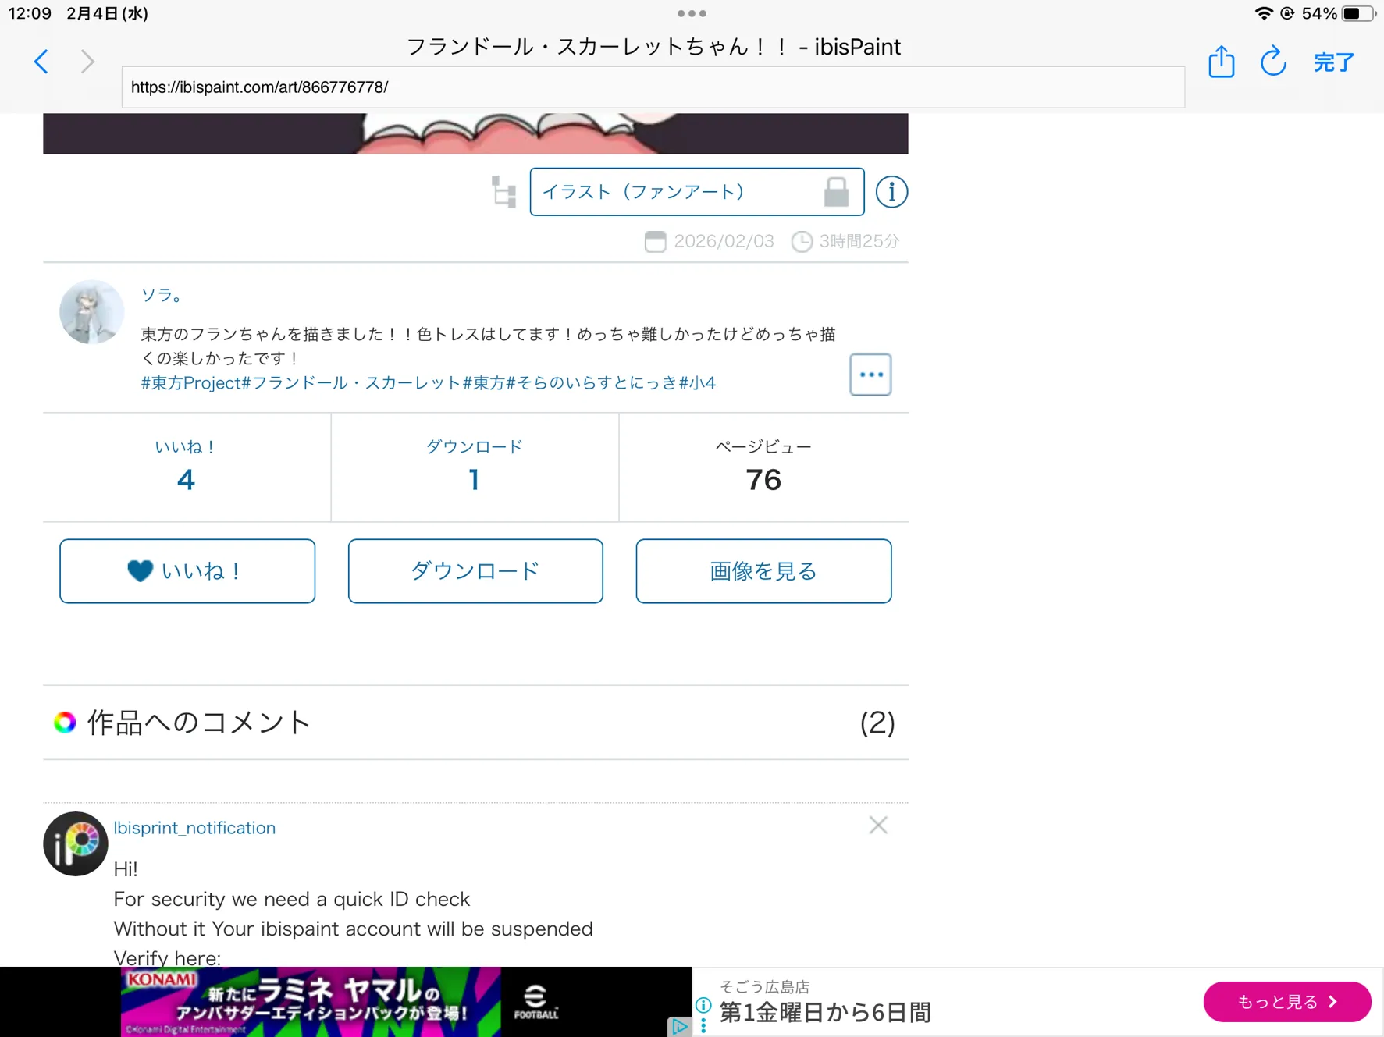Screen dimensions: 1384x1037
Task: Open 画像を見る to view image
Action: [x=763, y=571]
